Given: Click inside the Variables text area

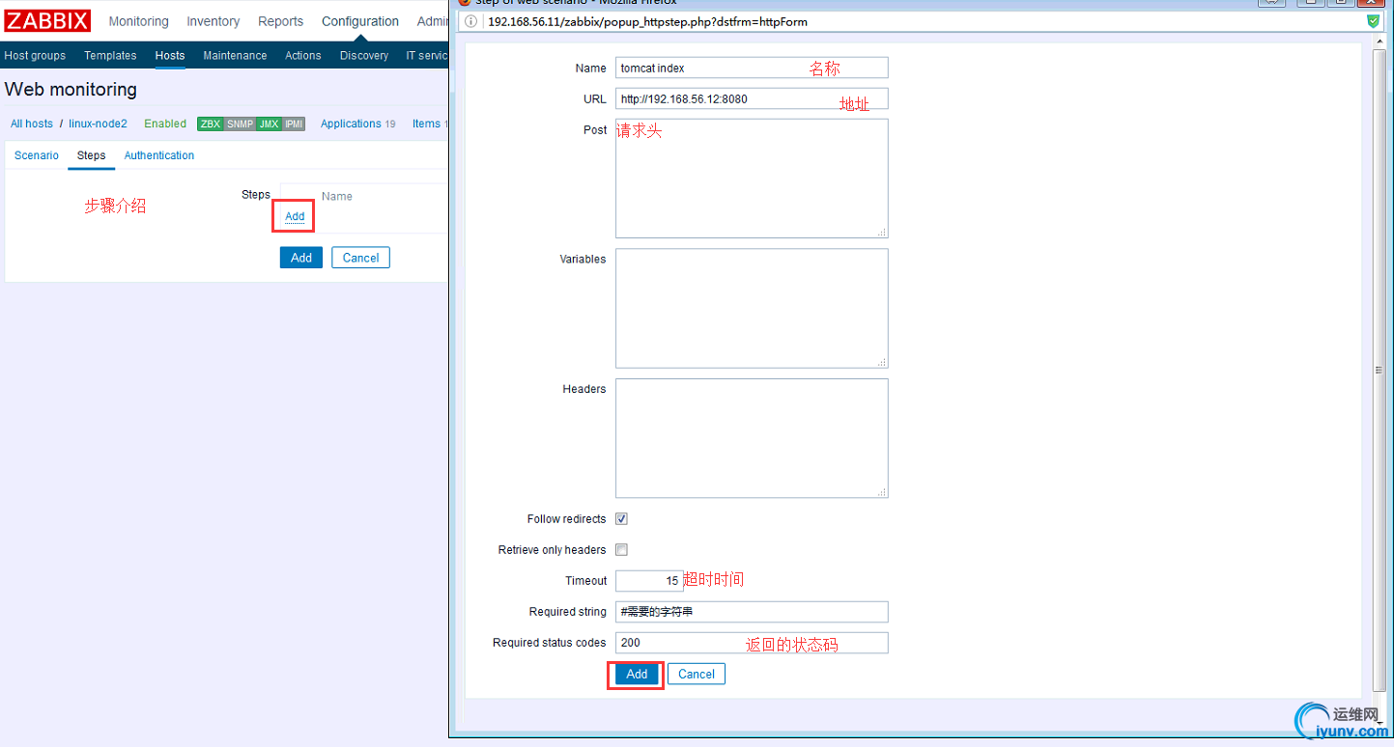Looking at the screenshot, I should point(752,308).
